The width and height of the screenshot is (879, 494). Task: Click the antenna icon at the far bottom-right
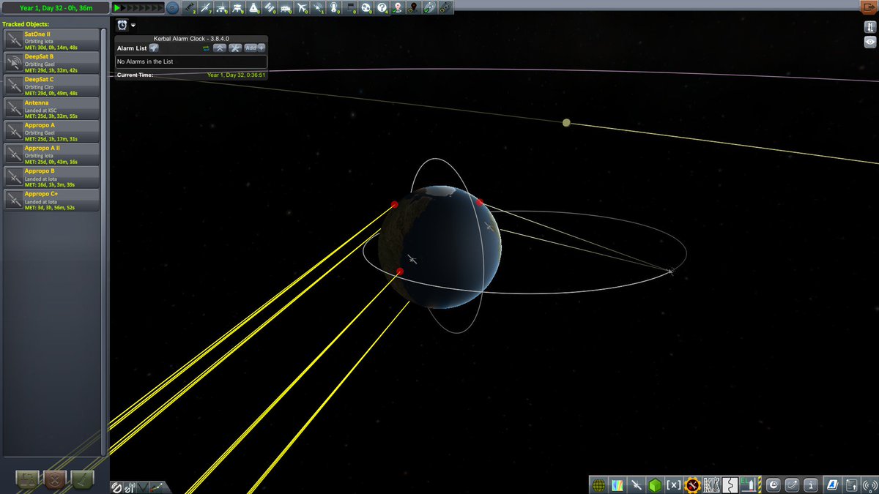pyautogui.click(x=869, y=484)
